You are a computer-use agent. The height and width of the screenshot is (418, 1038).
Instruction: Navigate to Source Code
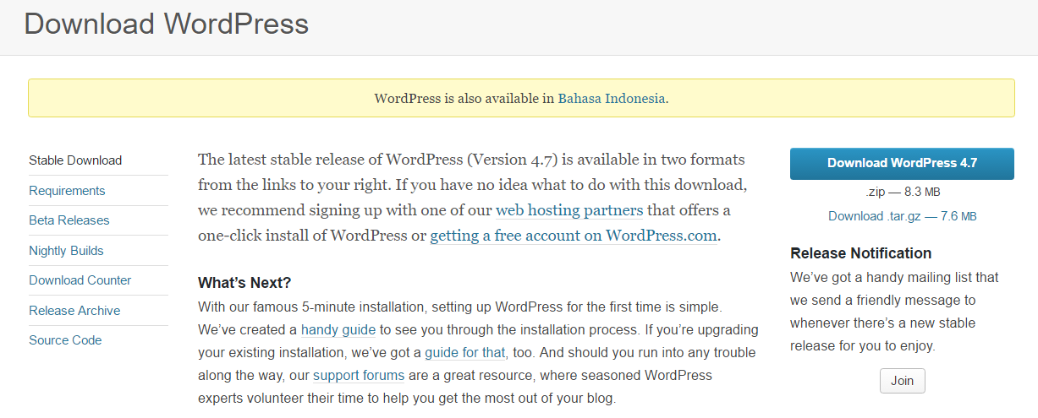pos(65,340)
